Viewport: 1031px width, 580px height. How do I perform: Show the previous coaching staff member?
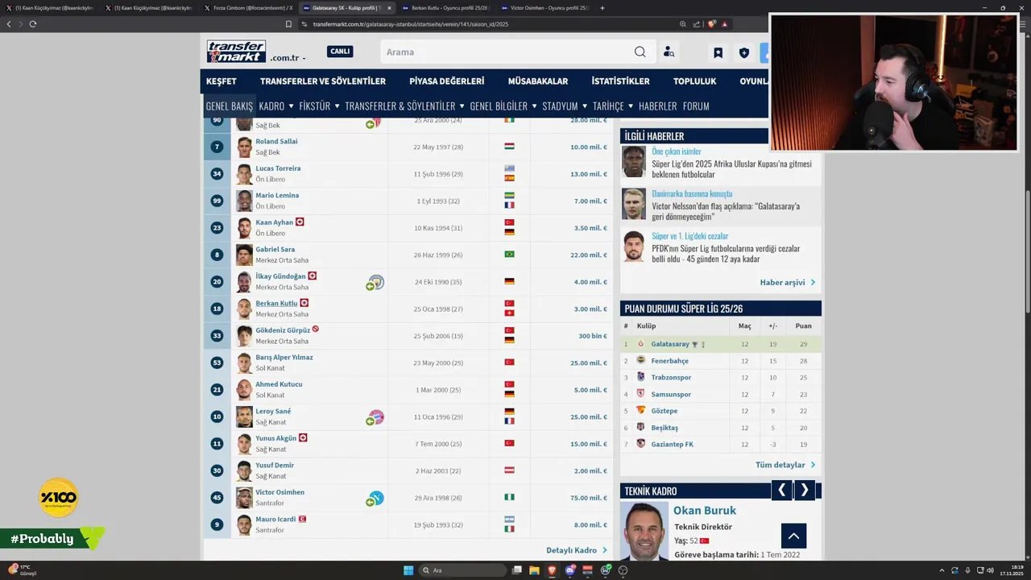(x=781, y=490)
